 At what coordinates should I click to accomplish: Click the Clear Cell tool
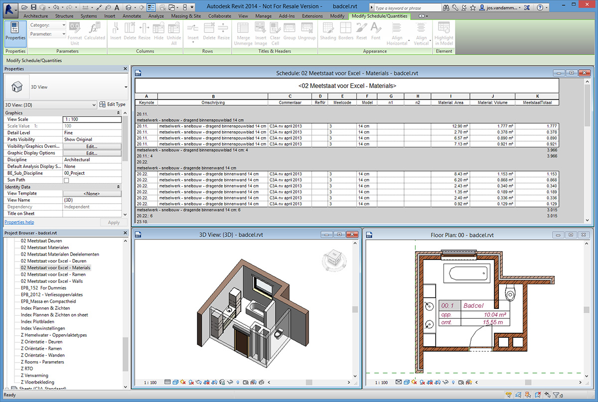(275, 34)
